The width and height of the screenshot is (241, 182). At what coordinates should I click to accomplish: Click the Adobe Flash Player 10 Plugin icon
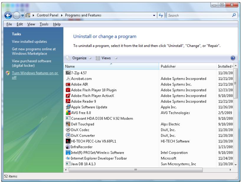(x=68, y=90)
